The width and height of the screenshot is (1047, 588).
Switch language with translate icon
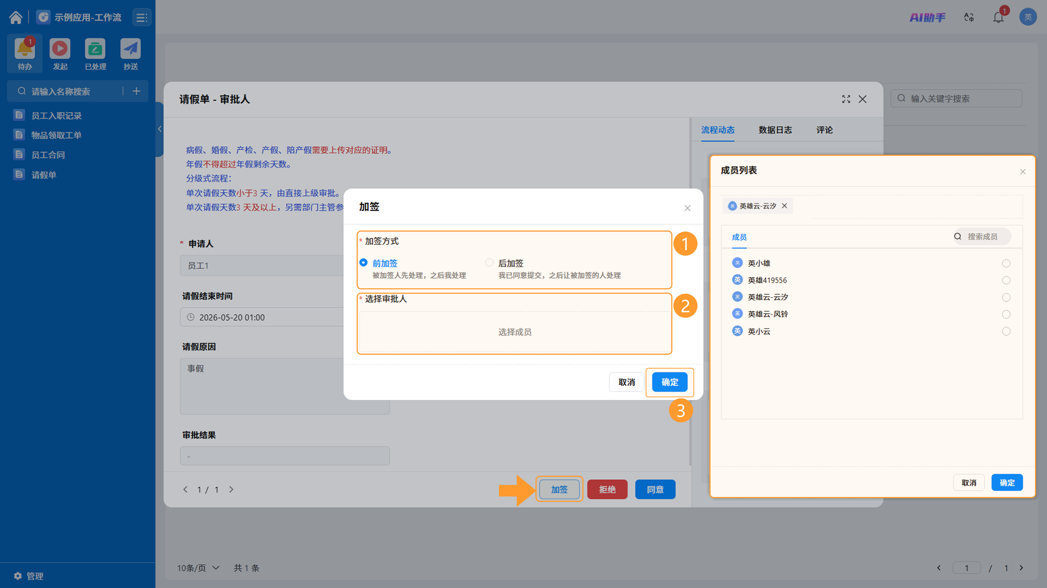(968, 17)
